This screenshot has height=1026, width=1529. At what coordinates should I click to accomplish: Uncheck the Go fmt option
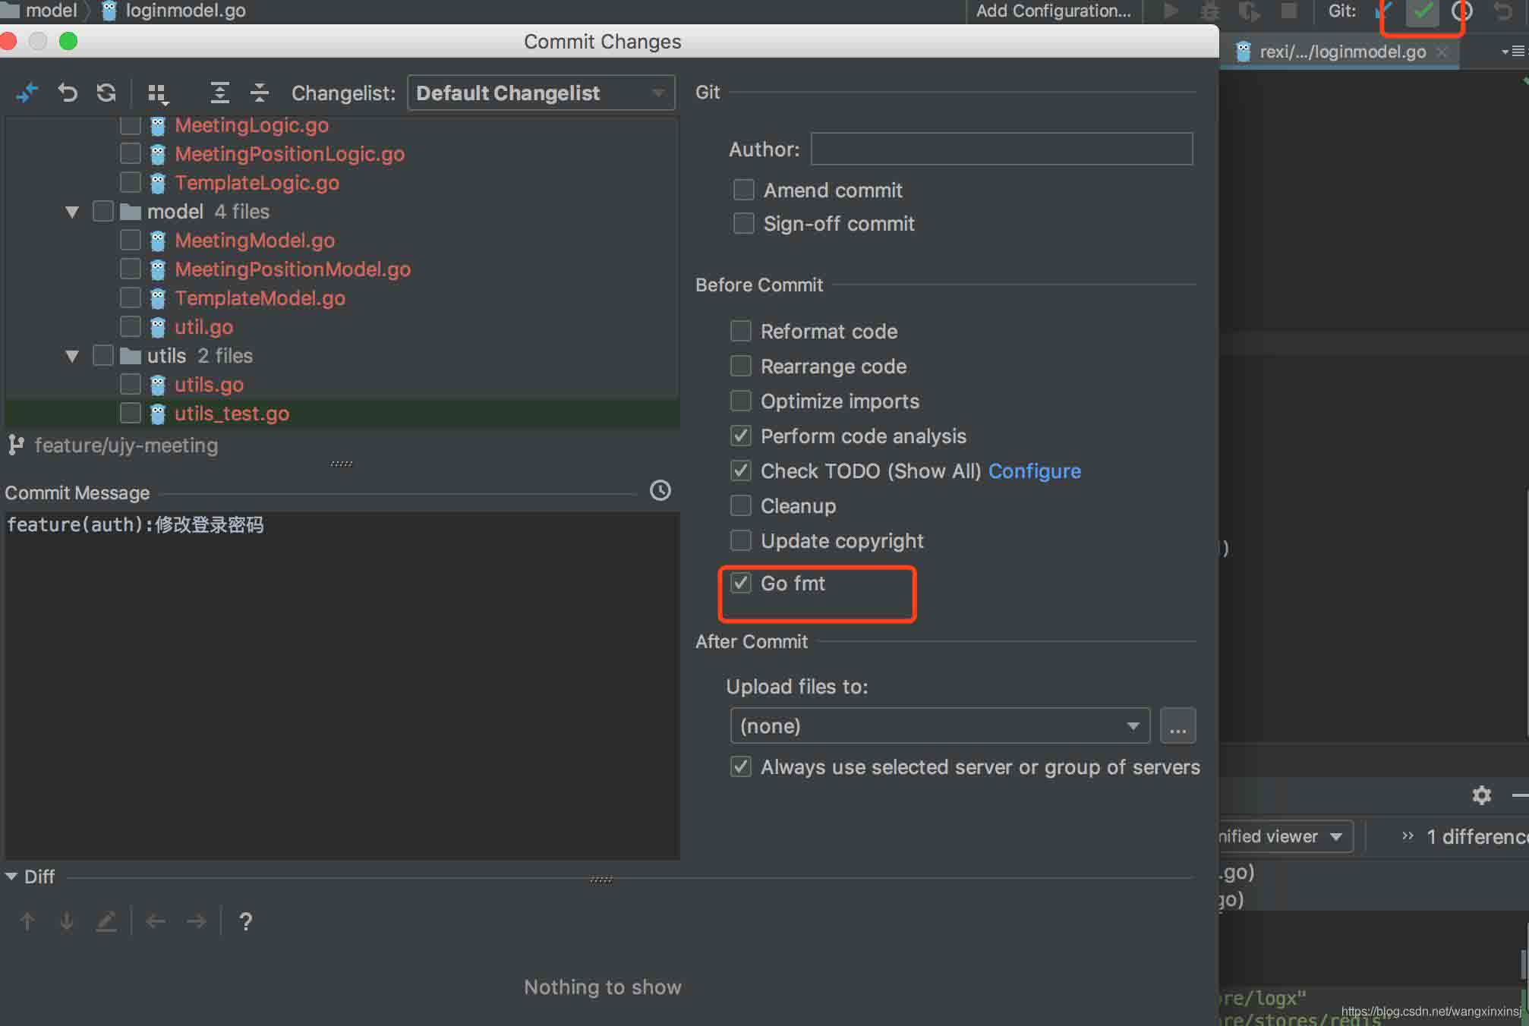click(741, 583)
